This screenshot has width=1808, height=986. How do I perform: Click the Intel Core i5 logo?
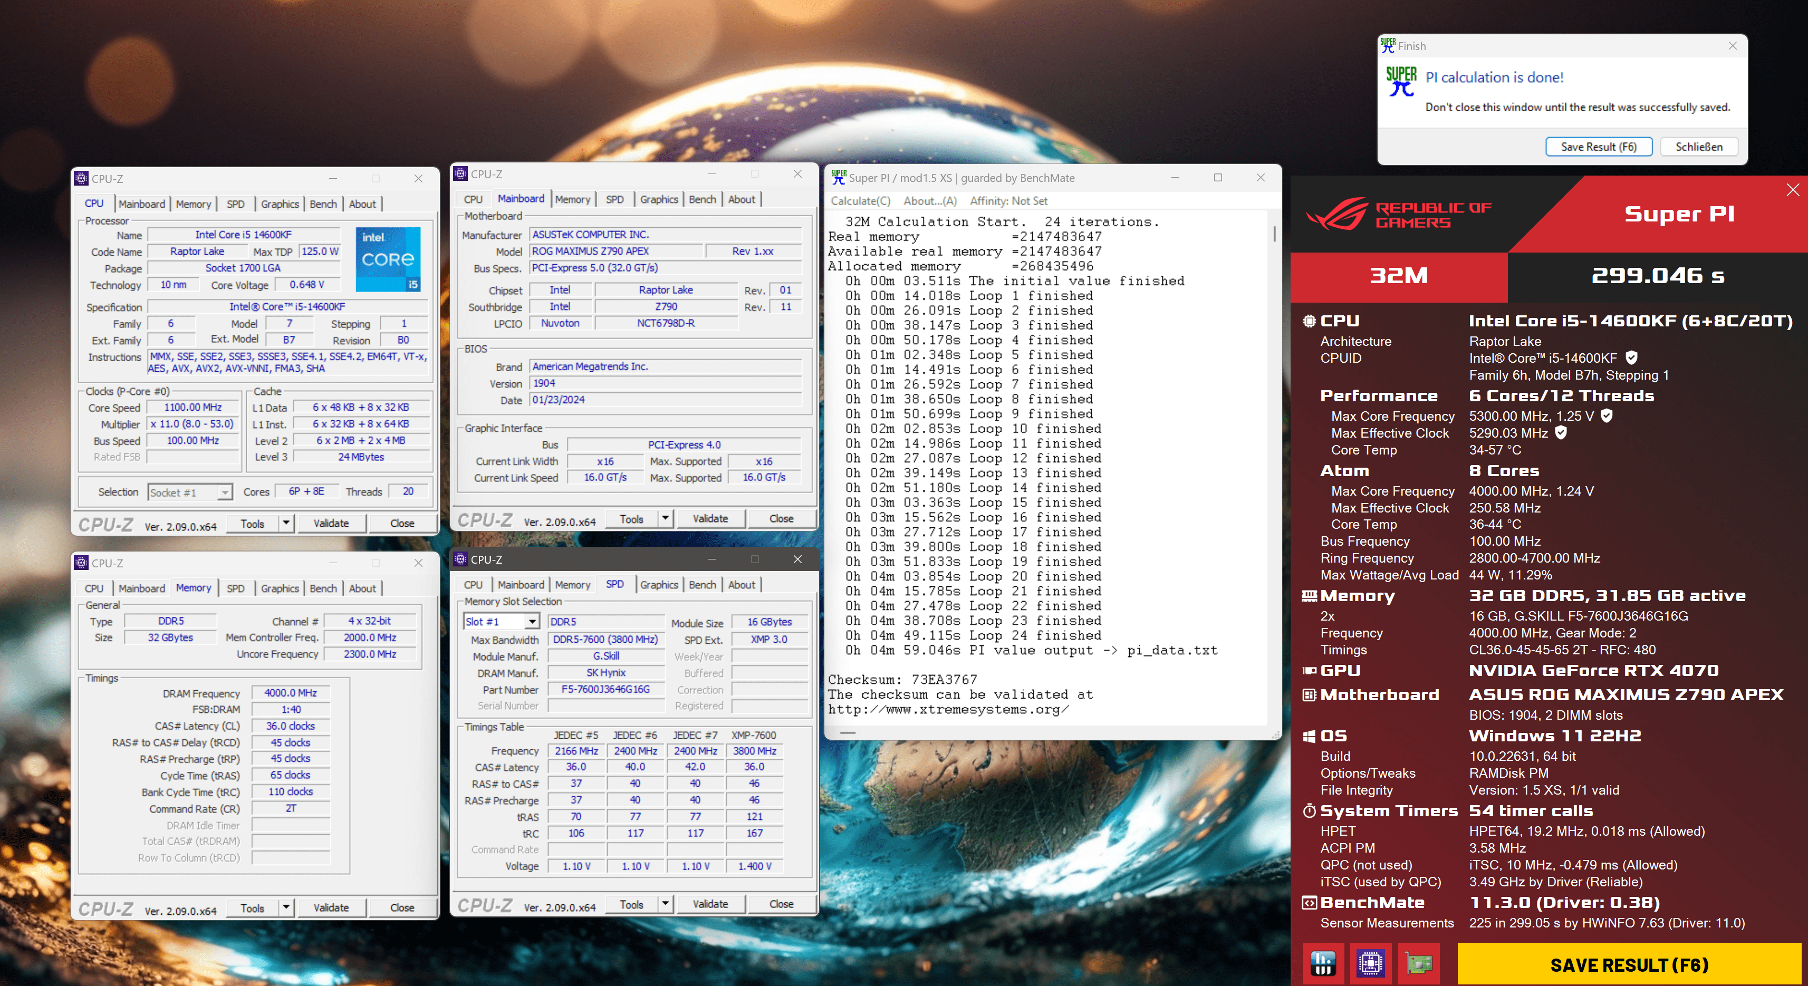388,258
